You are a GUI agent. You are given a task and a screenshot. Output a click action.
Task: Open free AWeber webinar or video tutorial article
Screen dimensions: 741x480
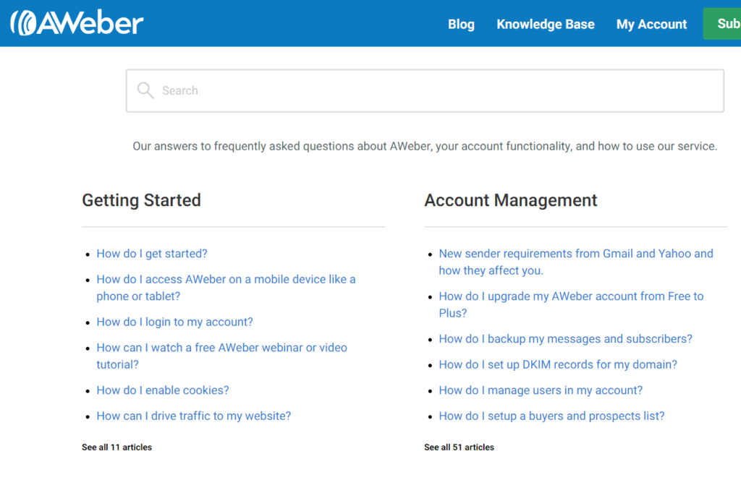pyautogui.click(x=221, y=356)
